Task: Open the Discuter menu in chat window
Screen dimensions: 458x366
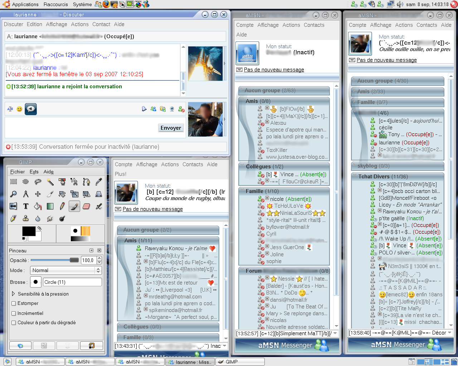Action: (14, 24)
